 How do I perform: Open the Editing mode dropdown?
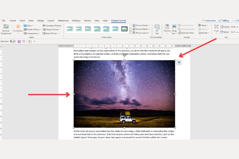225,21
